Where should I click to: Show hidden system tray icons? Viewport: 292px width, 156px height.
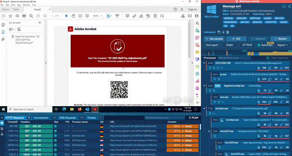[x=165, y=109]
